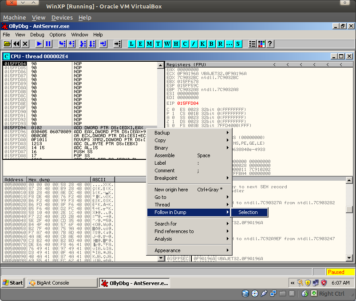Click the Address column header in dump
Screen dimensions: 356x301
(x=15, y=179)
